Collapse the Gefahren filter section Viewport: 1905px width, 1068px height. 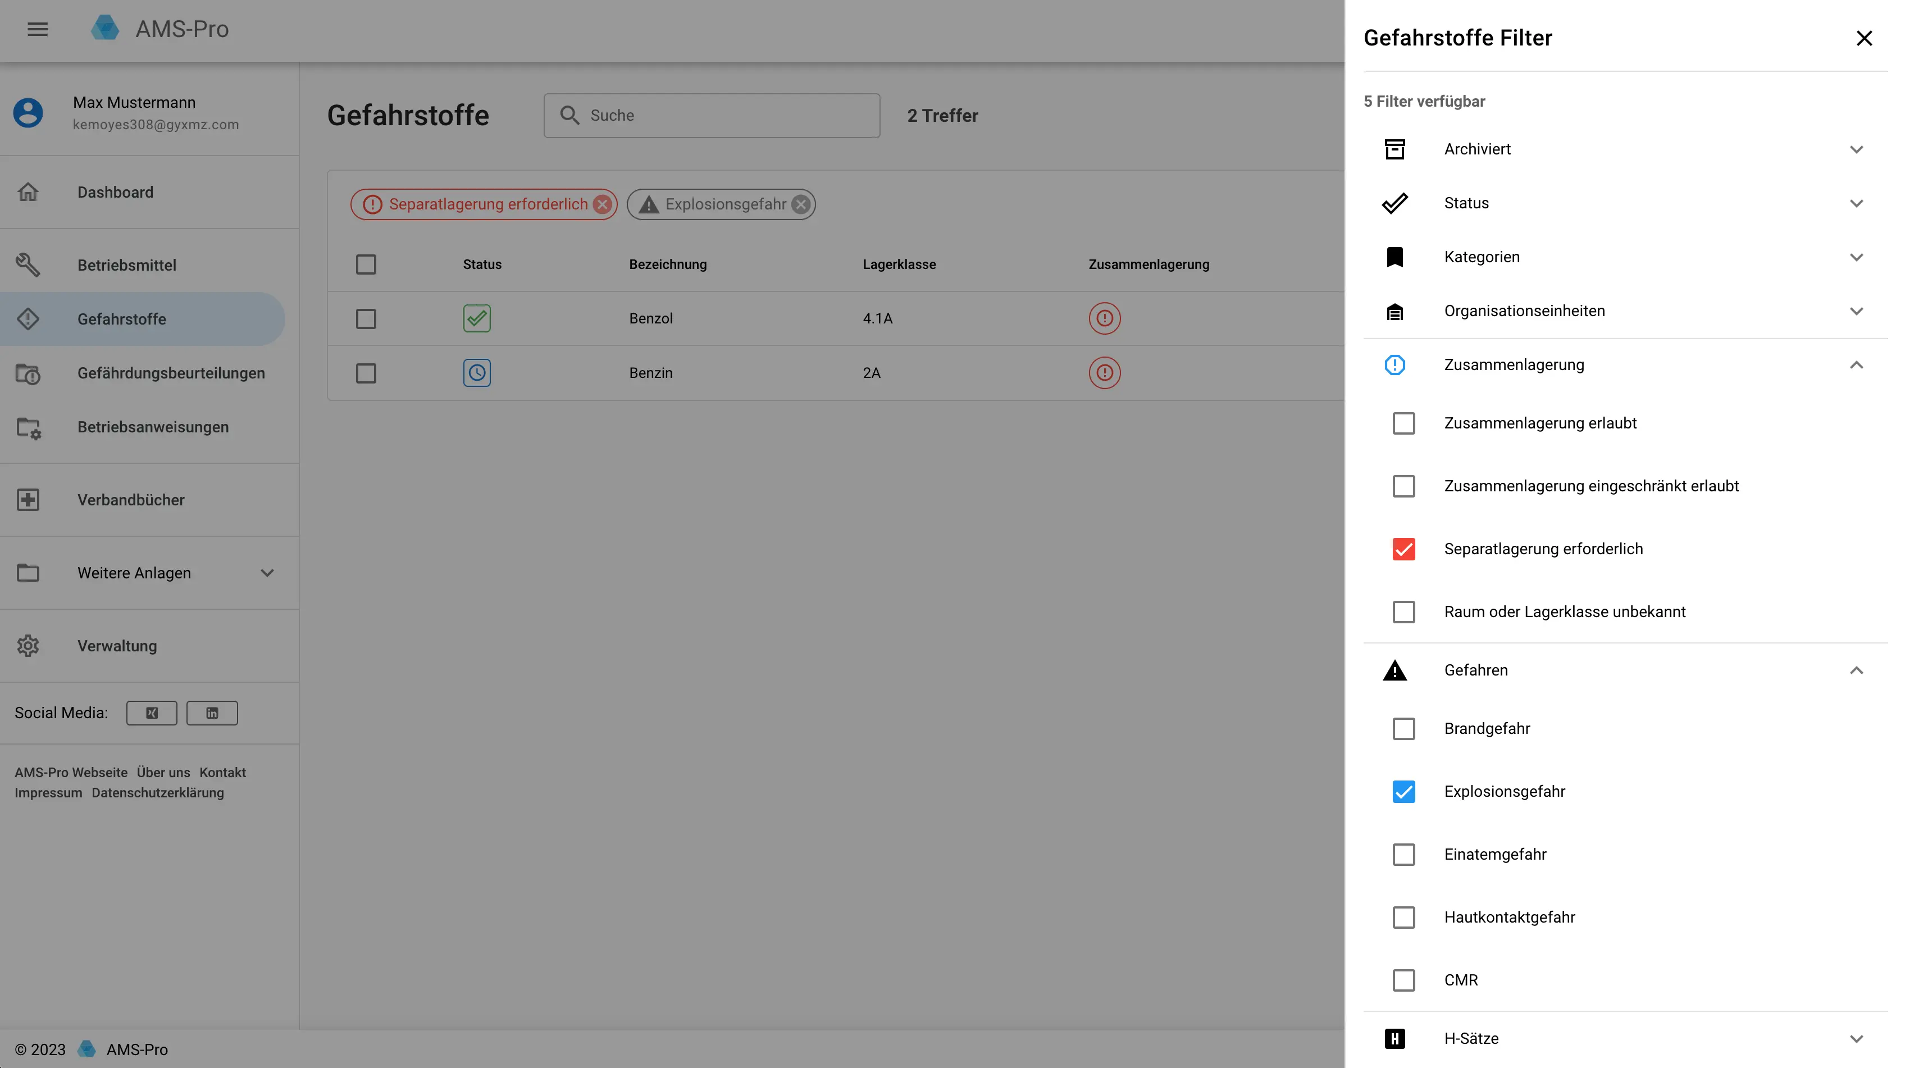(x=1856, y=670)
